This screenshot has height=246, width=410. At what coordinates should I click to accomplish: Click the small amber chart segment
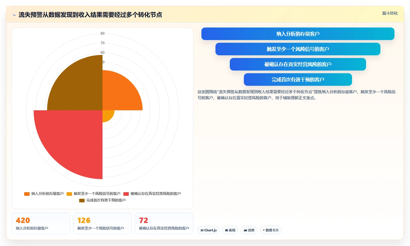click(x=107, y=114)
